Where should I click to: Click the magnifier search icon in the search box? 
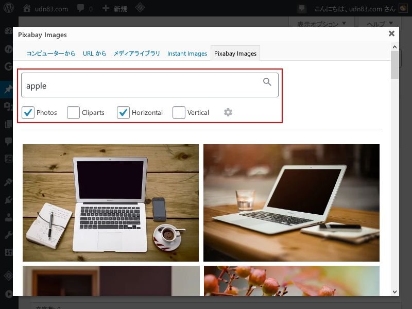tap(267, 82)
